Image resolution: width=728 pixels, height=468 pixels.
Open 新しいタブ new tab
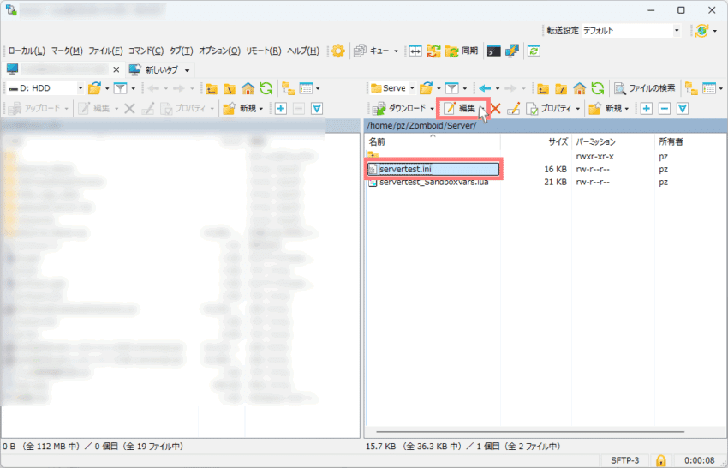pyautogui.click(x=159, y=69)
